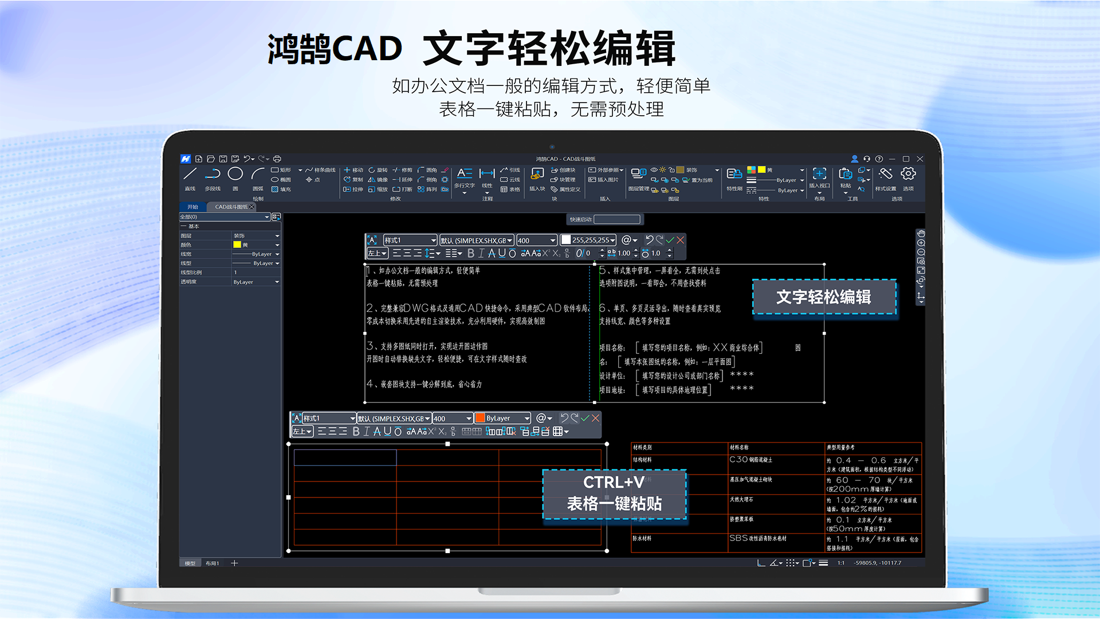Activate the 修剪 trim command
Screen dimensions: 1100x619
coord(403,170)
